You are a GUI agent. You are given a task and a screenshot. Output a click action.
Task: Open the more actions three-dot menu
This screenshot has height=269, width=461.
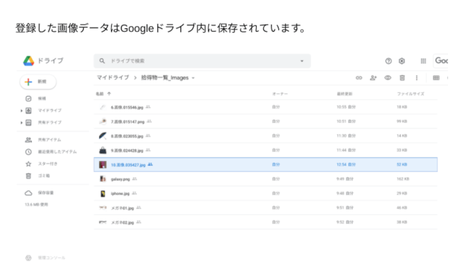(417, 78)
